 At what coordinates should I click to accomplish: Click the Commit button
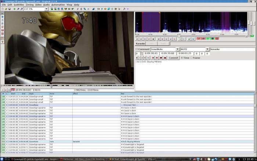tap(173, 58)
